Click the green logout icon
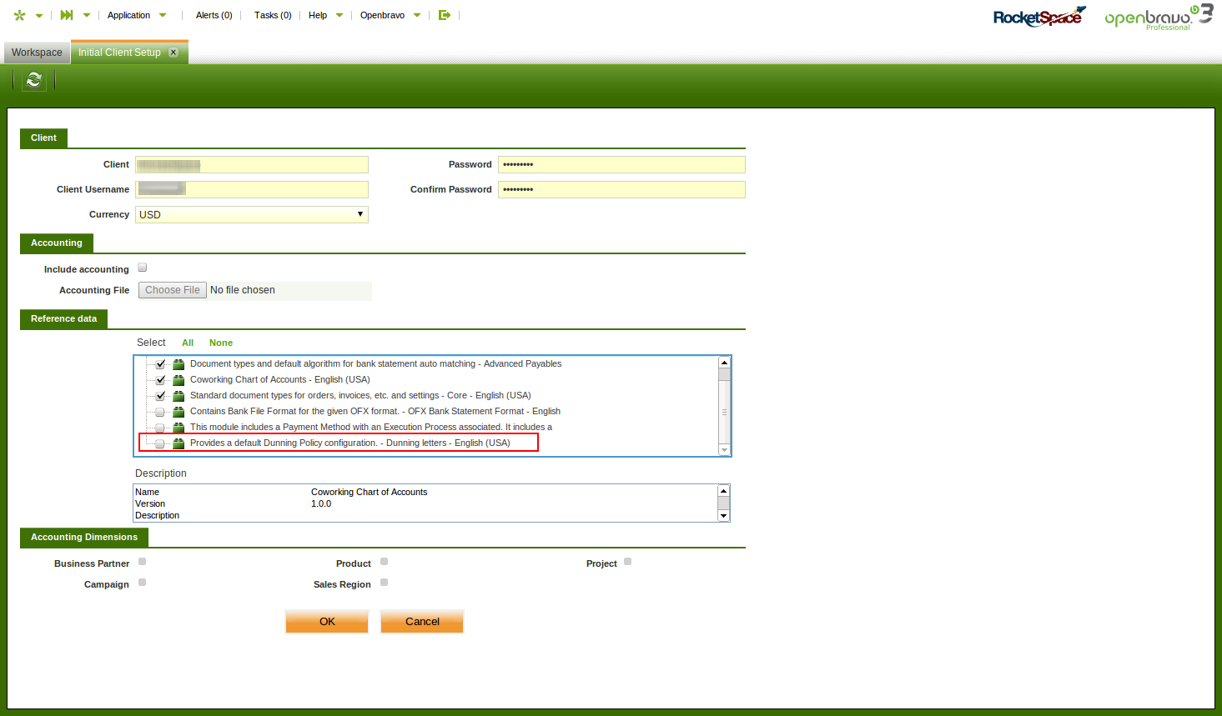The height and width of the screenshot is (716, 1222). pos(445,15)
